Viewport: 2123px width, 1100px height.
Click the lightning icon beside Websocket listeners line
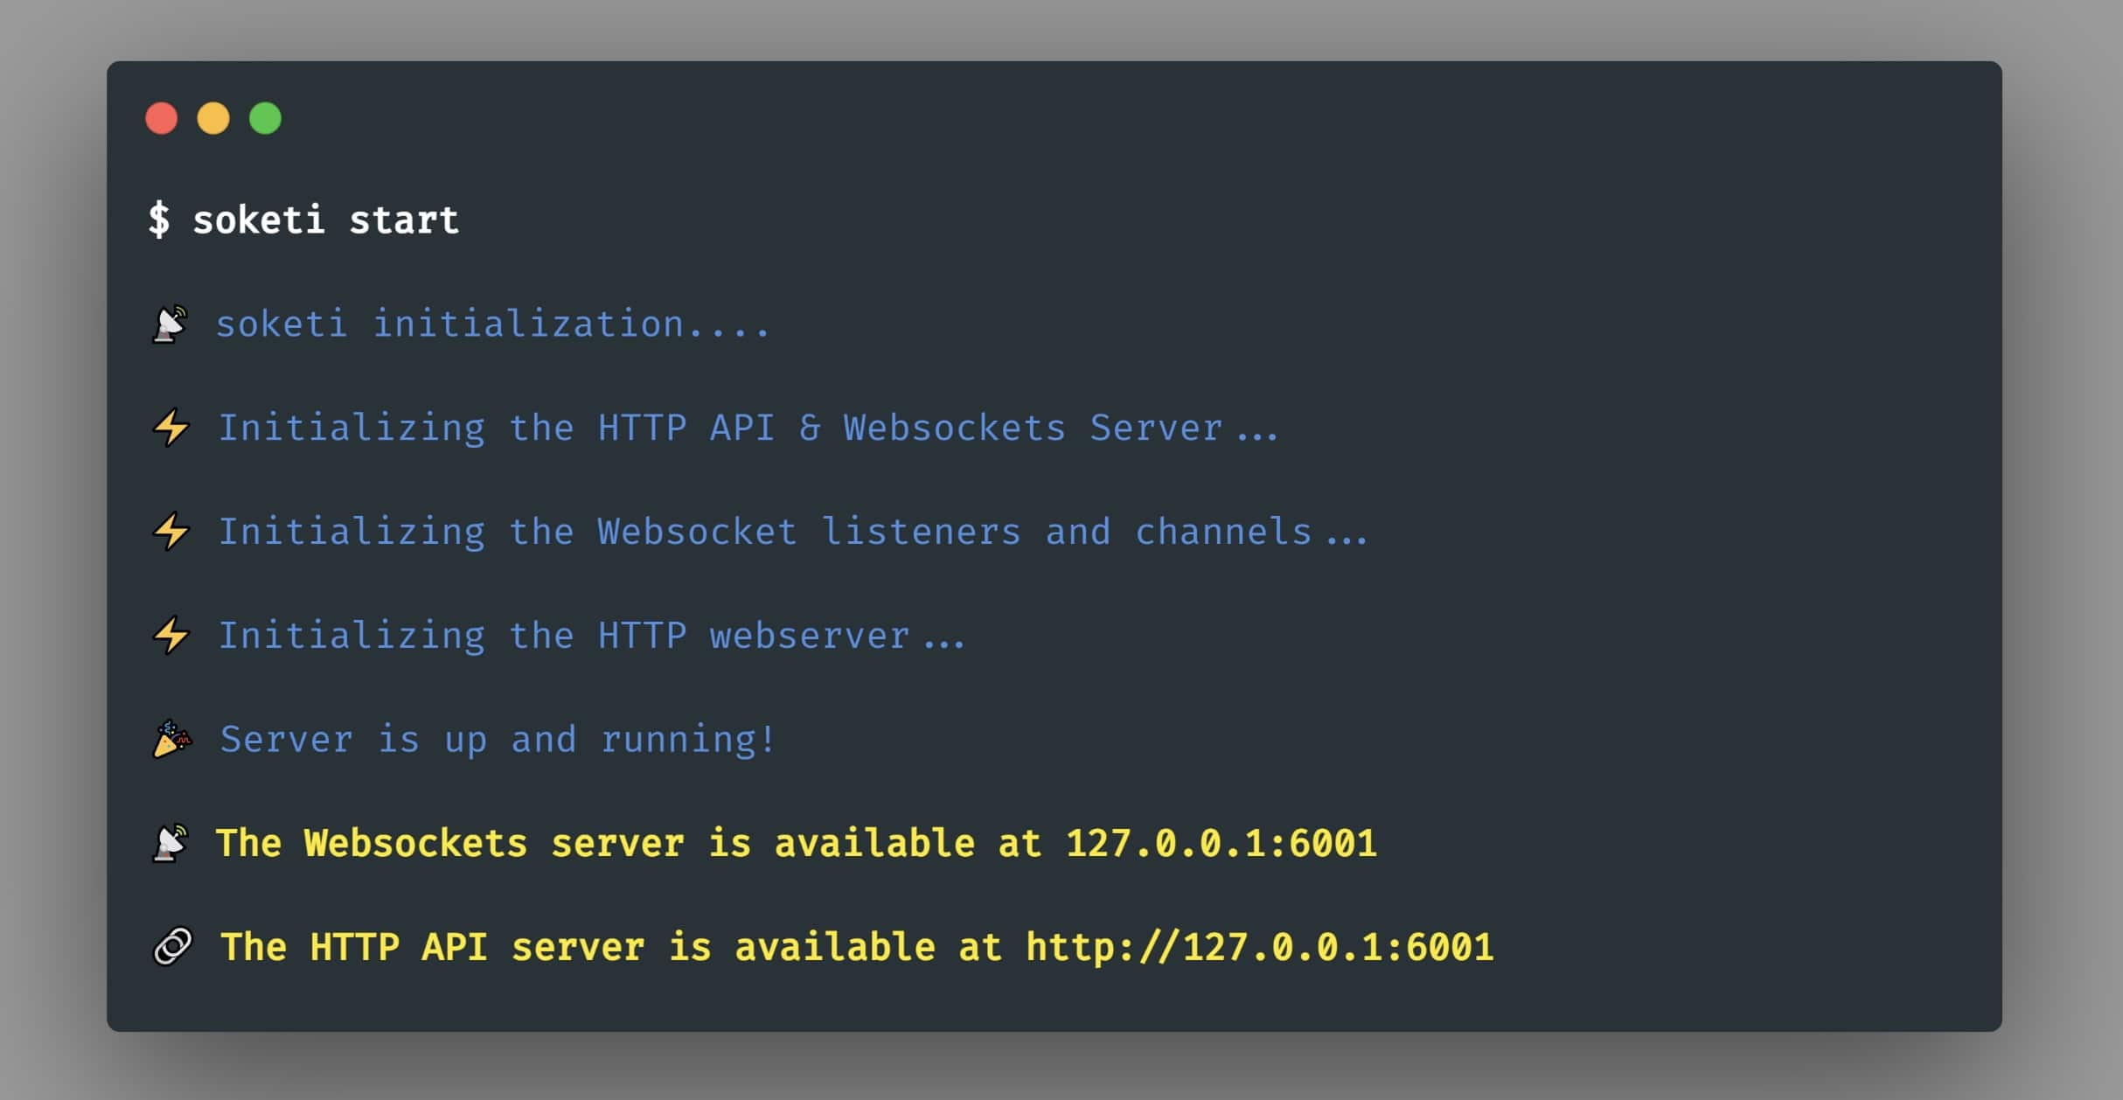pos(171,532)
